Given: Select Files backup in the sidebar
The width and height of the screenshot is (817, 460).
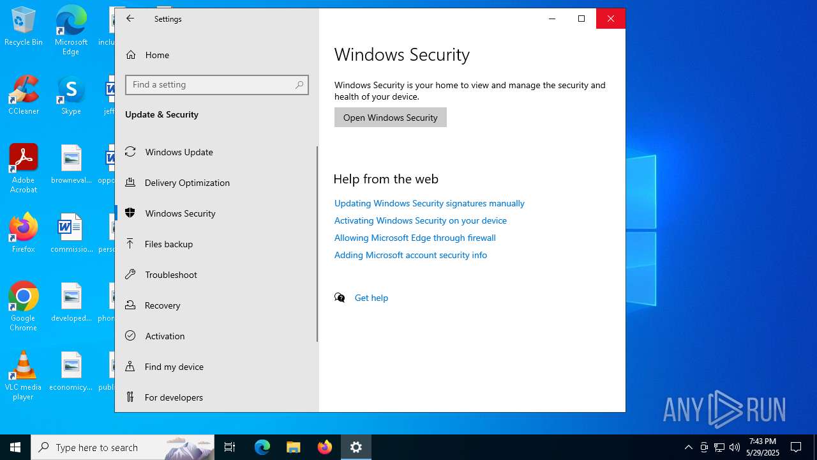Looking at the screenshot, I should point(216,244).
